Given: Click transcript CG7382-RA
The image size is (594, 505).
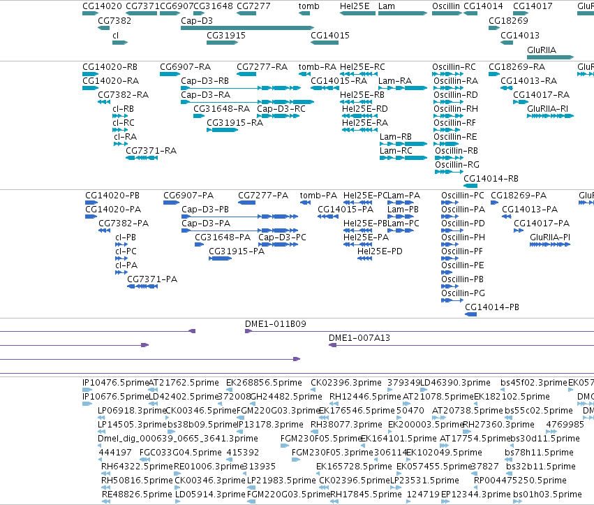Looking at the screenshot, I should click(104, 102).
